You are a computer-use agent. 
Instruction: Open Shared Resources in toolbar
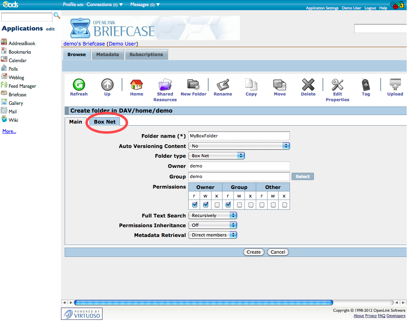[165, 85]
